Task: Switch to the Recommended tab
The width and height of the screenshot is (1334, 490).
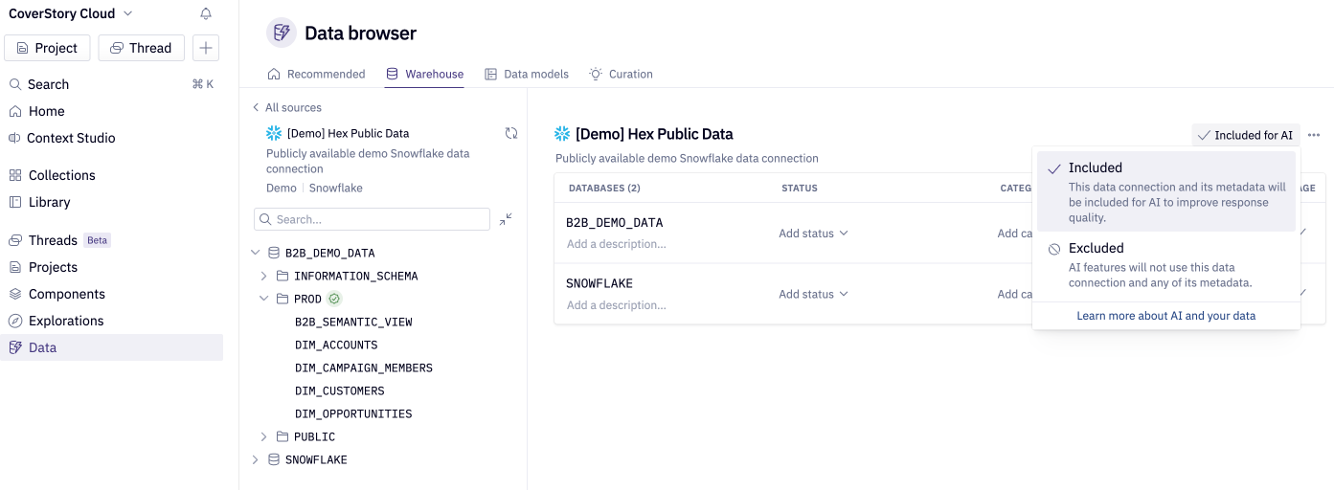Action: coord(317,74)
